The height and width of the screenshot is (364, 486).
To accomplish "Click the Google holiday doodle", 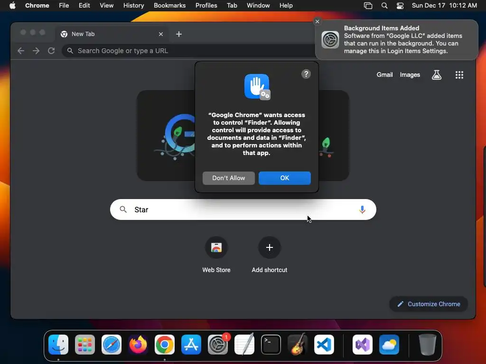I will point(243,136).
